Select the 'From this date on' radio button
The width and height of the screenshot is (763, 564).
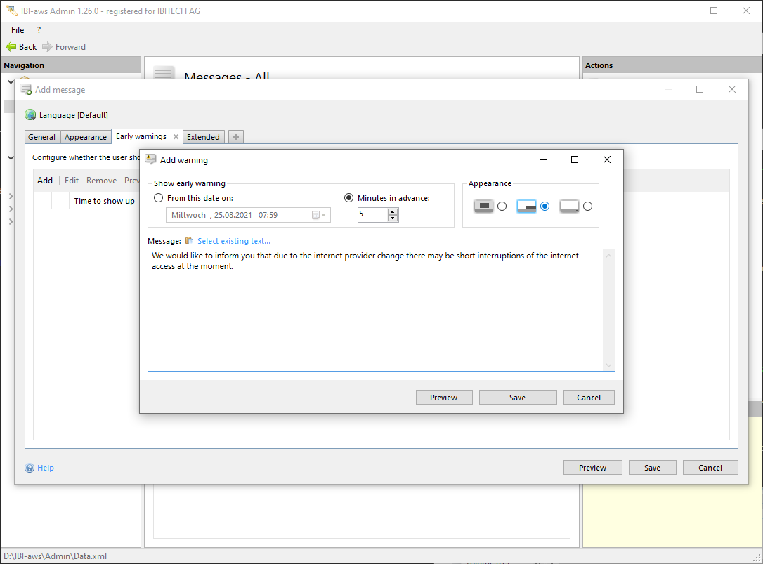pyautogui.click(x=158, y=198)
